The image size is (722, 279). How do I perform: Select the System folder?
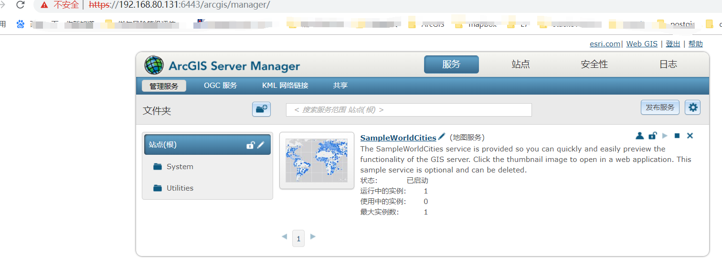[179, 166]
